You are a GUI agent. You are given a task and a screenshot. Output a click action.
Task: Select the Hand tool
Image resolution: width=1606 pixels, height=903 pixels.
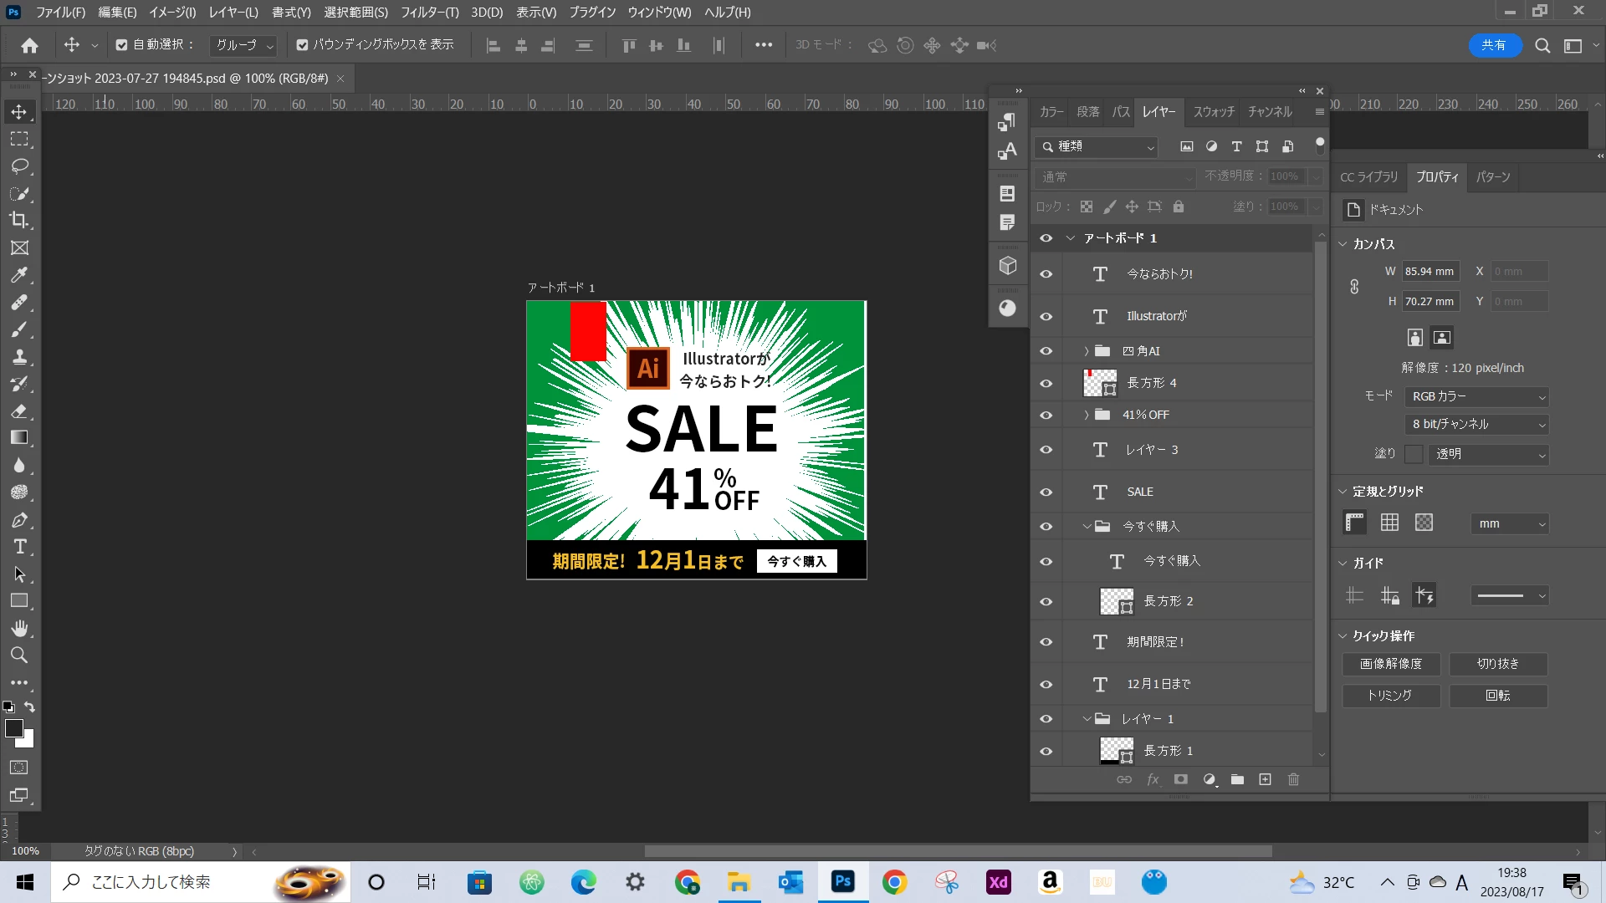tap(19, 628)
